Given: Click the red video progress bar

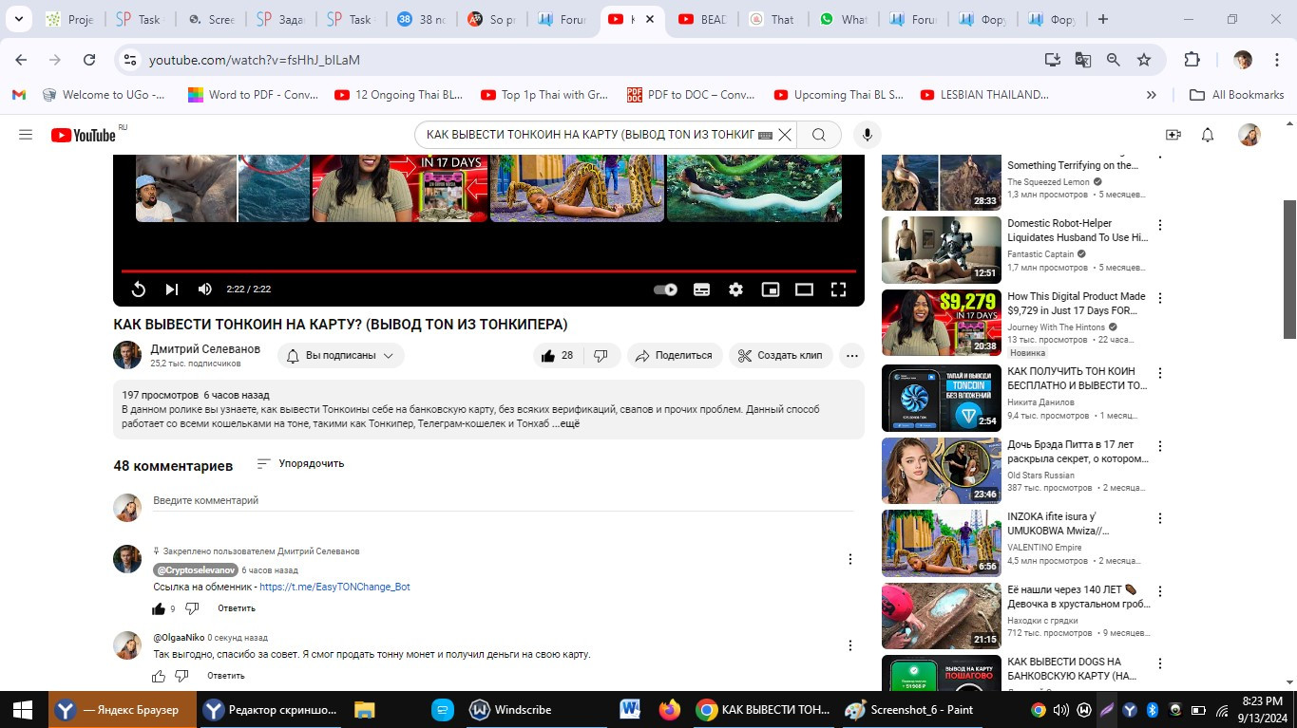Looking at the screenshot, I should coord(488,271).
